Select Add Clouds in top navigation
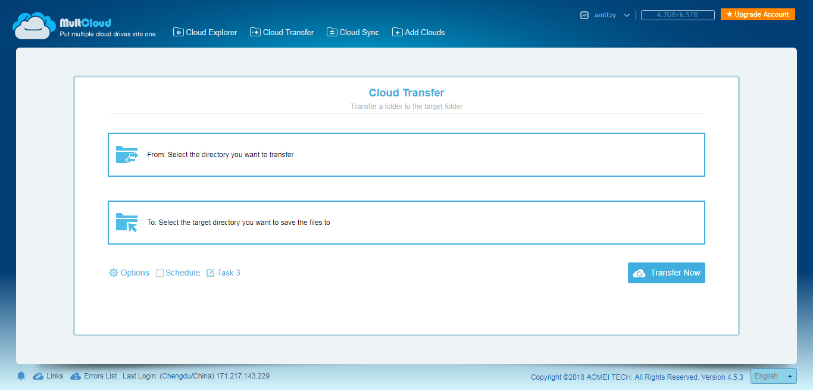Image resolution: width=813 pixels, height=391 pixels. click(418, 32)
